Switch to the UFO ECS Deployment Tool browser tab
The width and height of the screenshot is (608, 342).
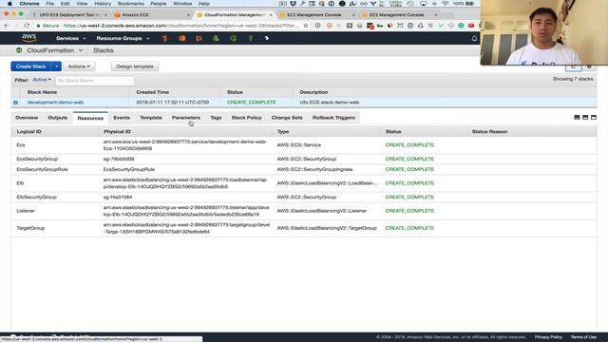click(69, 15)
